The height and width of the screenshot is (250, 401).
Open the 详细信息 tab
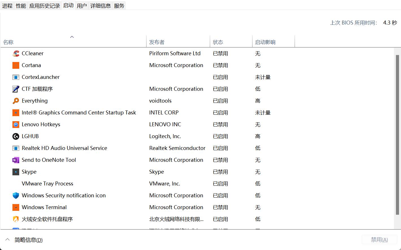click(x=101, y=6)
